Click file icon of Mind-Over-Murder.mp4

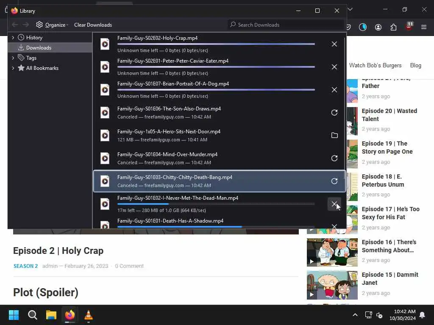105,158
